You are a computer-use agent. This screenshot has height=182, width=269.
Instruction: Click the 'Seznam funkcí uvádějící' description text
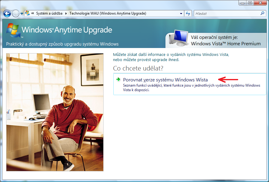tap(192, 88)
